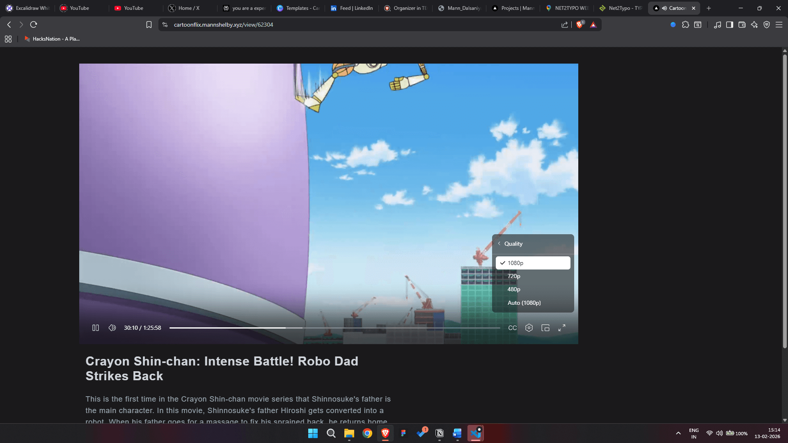The image size is (788, 443).
Task: Click the browser back arrow
Action: point(9,25)
